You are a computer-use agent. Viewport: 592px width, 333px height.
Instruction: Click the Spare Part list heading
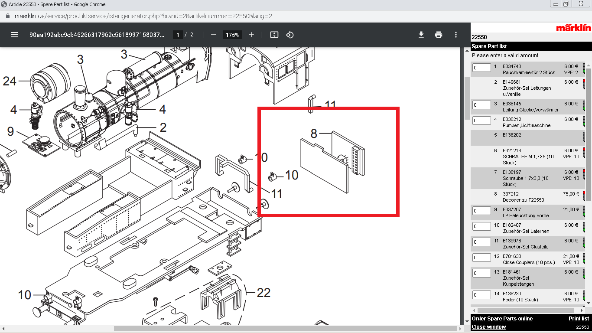click(x=489, y=46)
